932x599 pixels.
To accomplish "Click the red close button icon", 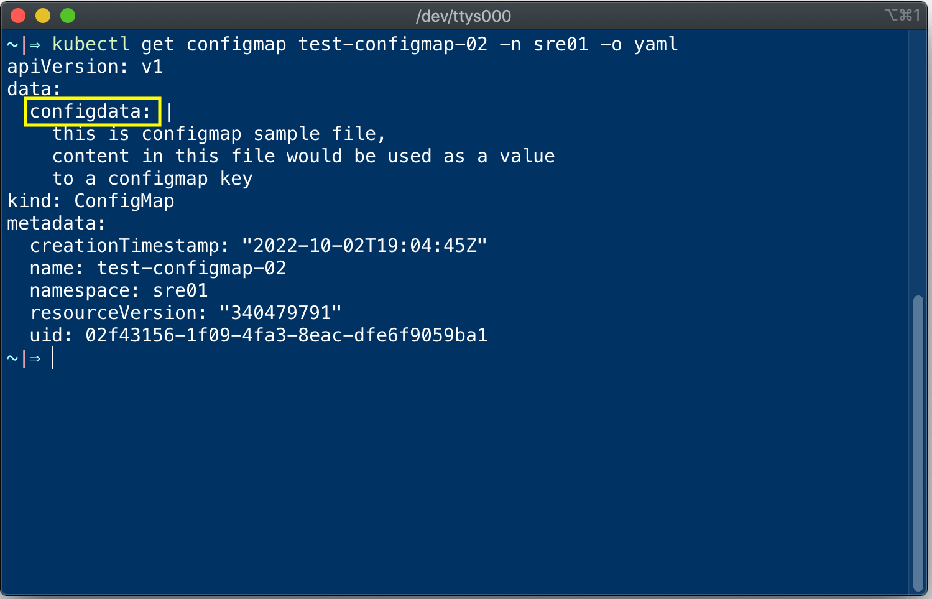I will 17,16.
